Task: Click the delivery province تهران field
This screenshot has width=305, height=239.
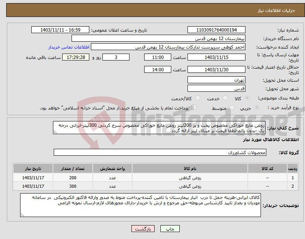Action: coord(216,80)
